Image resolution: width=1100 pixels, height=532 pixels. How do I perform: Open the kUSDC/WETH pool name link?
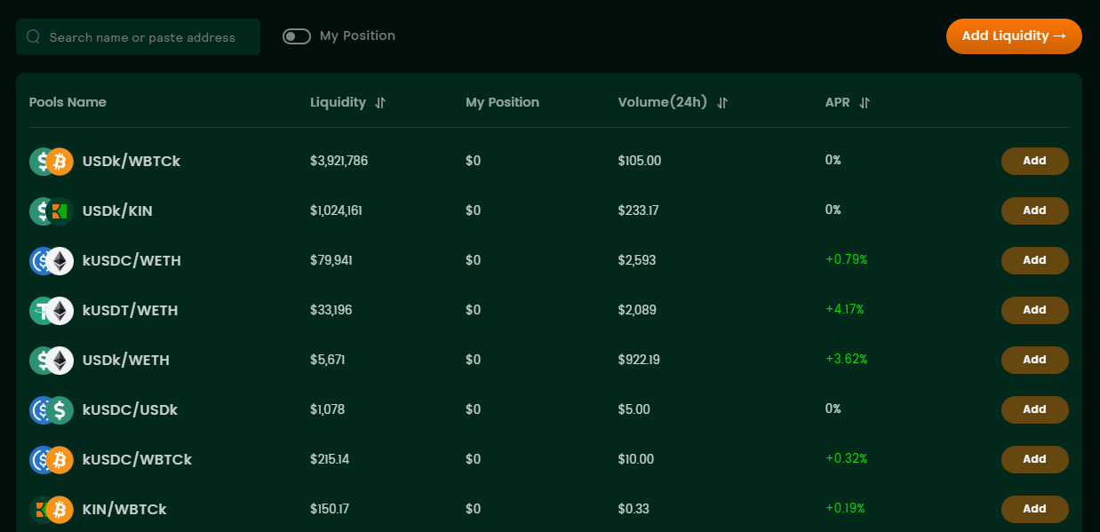(132, 260)
